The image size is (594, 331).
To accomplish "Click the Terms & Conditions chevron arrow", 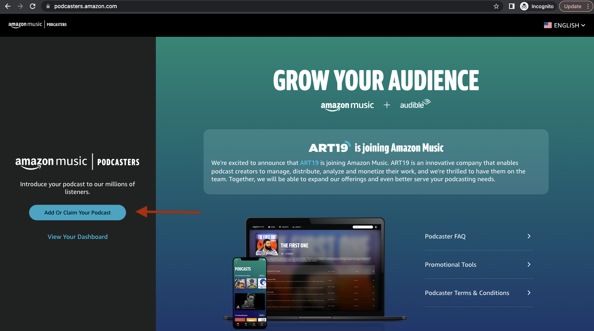I will (529, 293).
